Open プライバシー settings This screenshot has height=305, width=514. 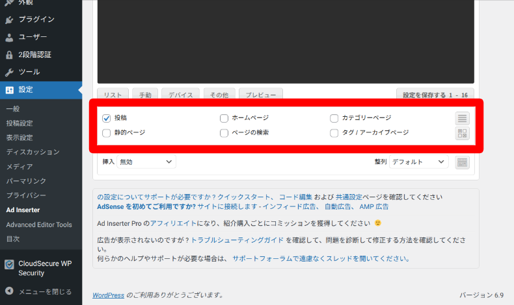pyautogui.click(x=26, y=195)
